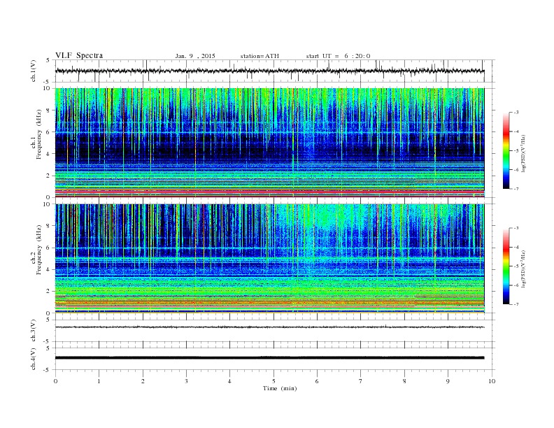Click the "6" tick on ch.2 frequency axis

pyautogui.click(x=48, y=248)
